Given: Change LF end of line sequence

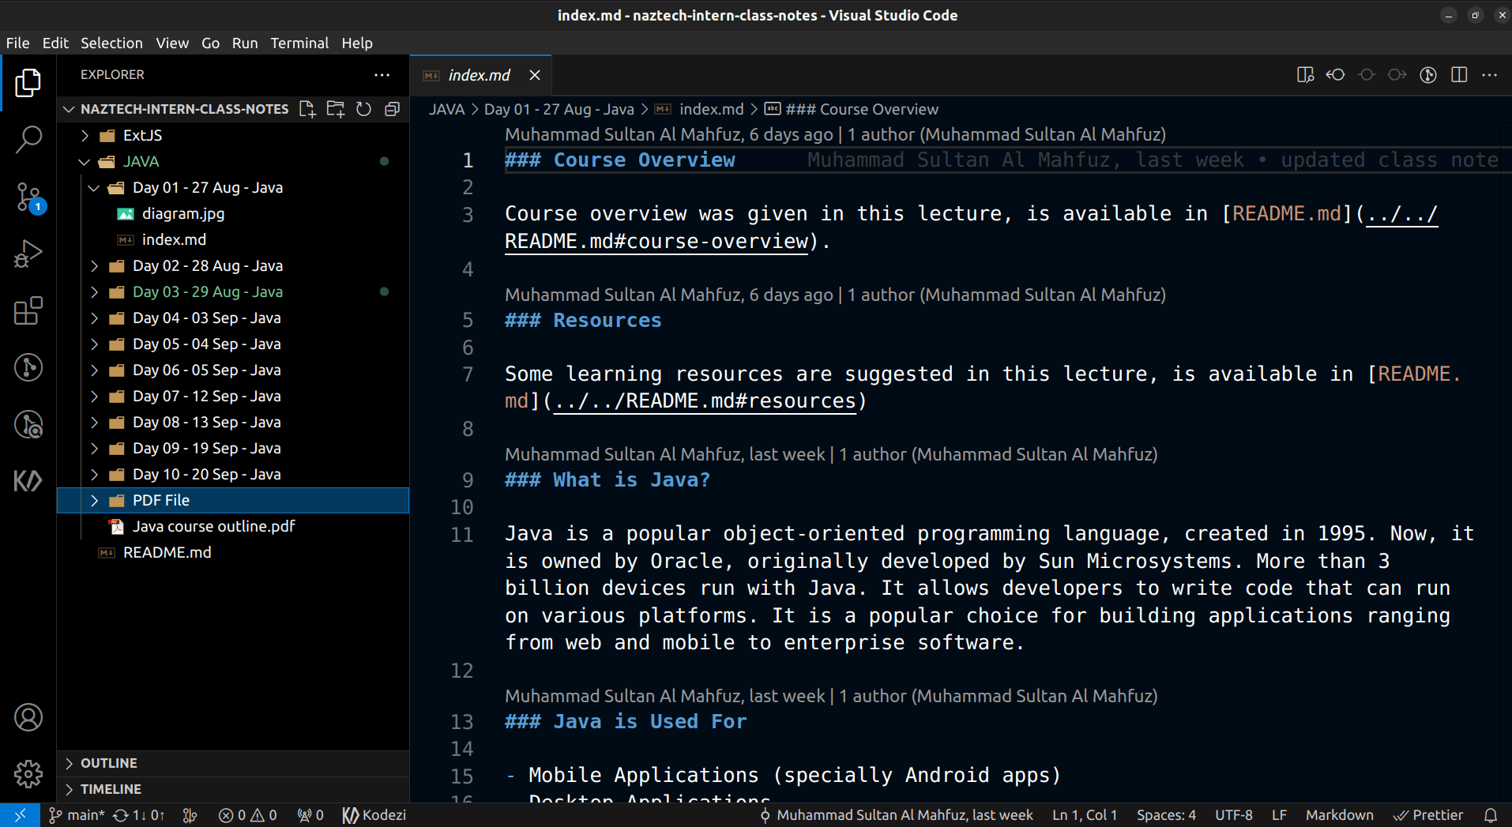Looking at the screenshot, I should tap(1279, 815).
